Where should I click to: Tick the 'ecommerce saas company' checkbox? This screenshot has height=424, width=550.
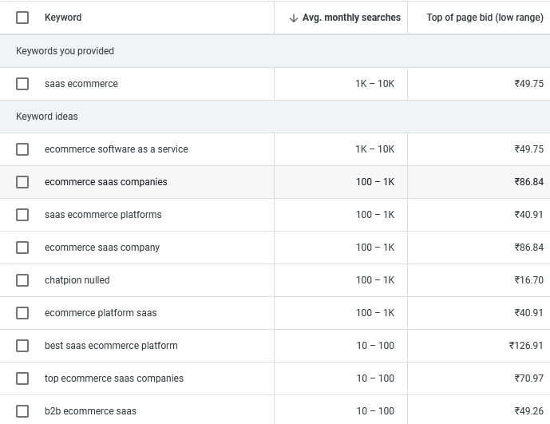tap(22, 248)
